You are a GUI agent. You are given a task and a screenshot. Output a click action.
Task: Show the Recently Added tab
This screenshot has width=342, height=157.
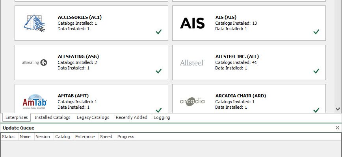[132, 117]
